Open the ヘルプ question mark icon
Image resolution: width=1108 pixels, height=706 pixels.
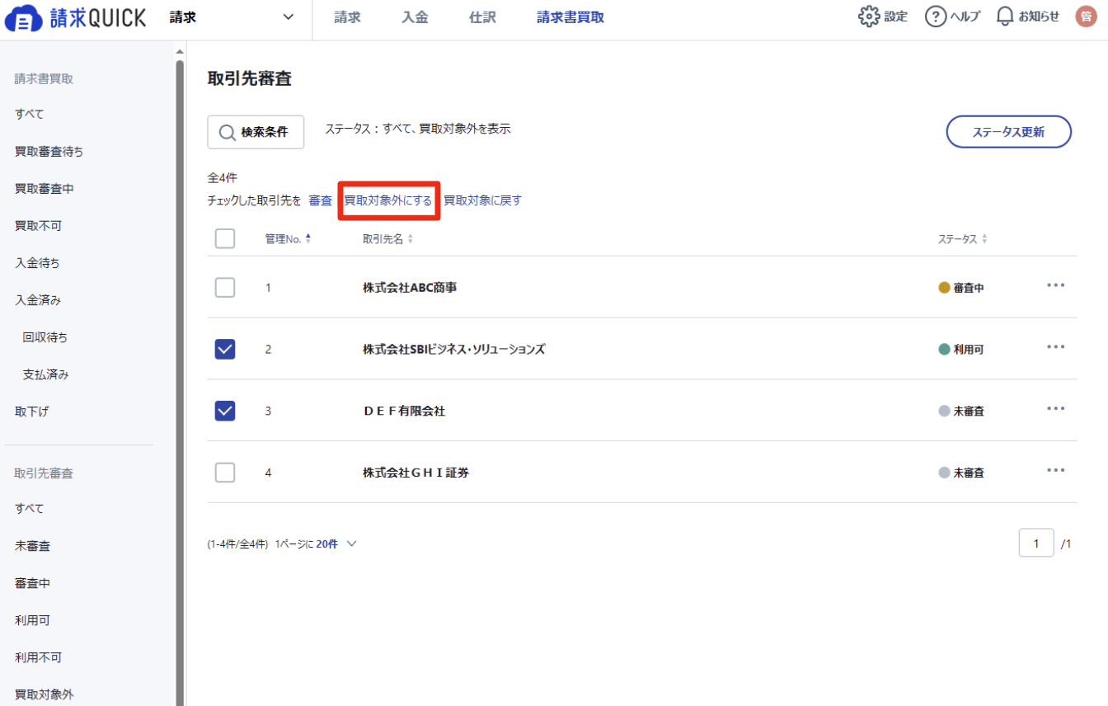(935, 16)
